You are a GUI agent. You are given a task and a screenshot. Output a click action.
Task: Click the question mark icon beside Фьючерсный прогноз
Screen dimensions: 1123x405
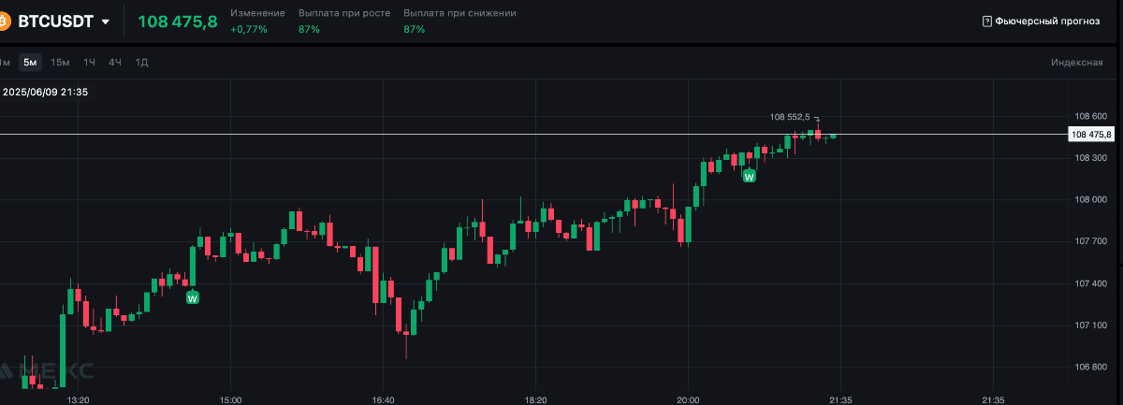(986, 21)
